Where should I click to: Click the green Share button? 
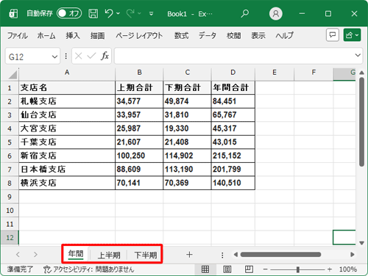pos(352,35)
